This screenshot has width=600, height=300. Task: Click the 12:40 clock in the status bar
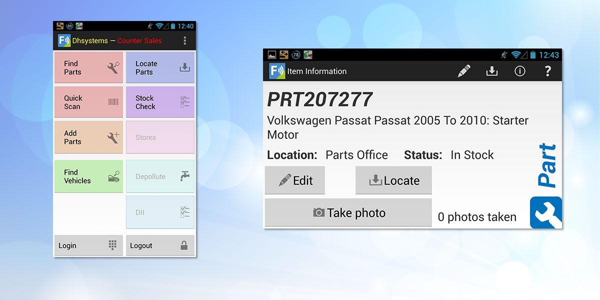tap(185, 26)
